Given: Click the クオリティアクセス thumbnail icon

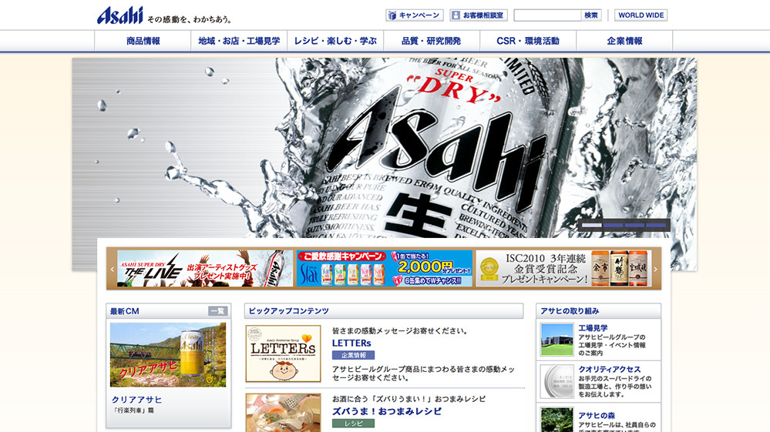Looking at the screenshot, I should [556, 381].
